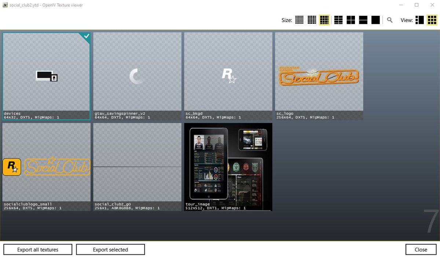Click the magnifier search icon

[390, 20]
